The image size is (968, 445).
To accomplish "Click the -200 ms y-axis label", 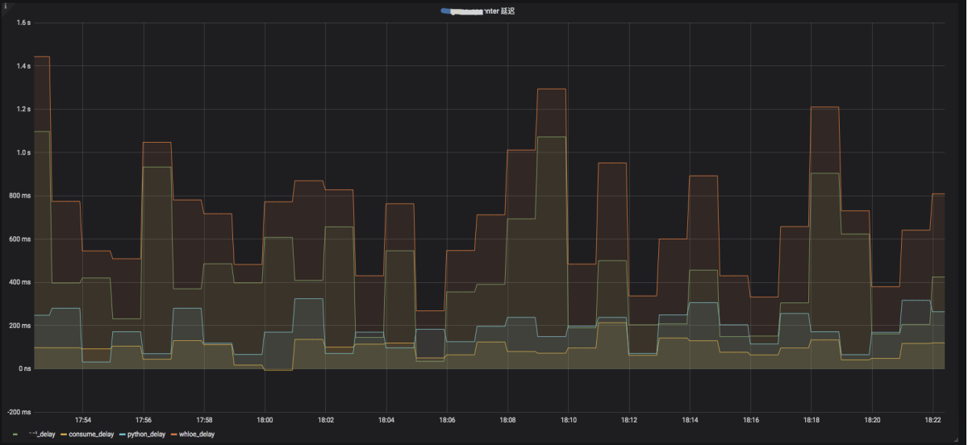I will click(x=19, y=412).
